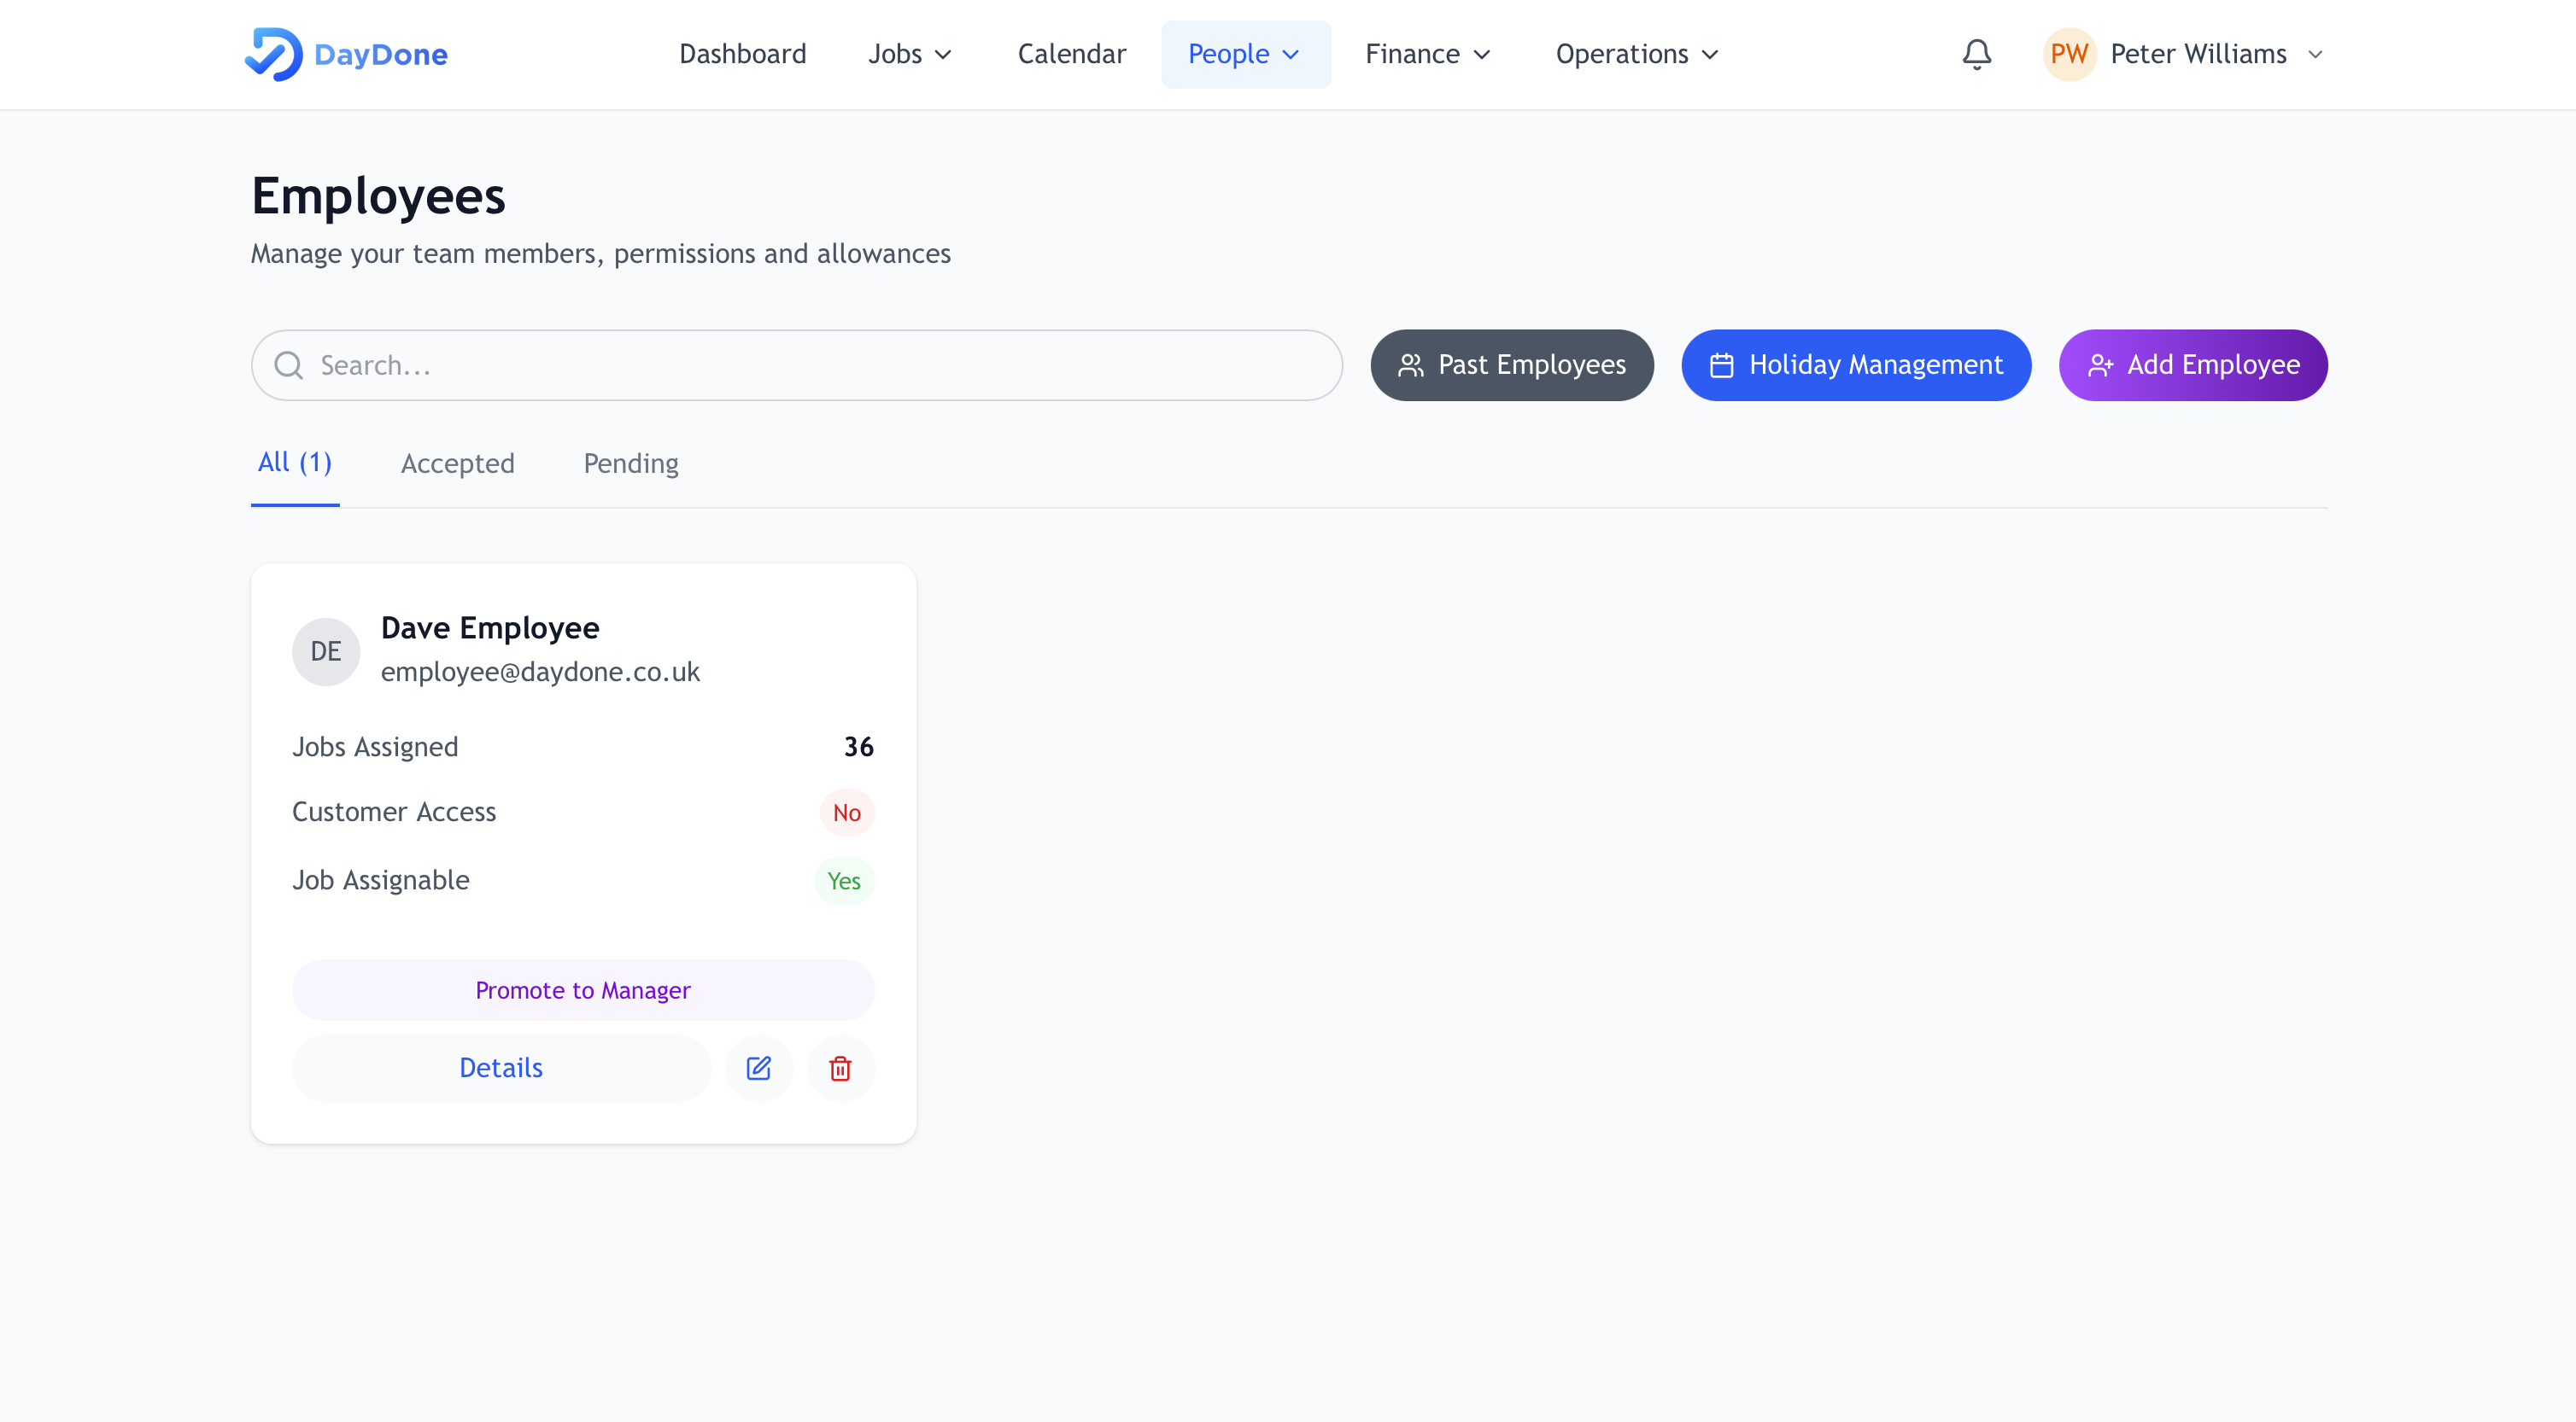Image resolution: width=2576 pixels, height=1422 pixels.
Task: Open Holiday Management
Action: pyautogui.click(x=1856, y=366)
